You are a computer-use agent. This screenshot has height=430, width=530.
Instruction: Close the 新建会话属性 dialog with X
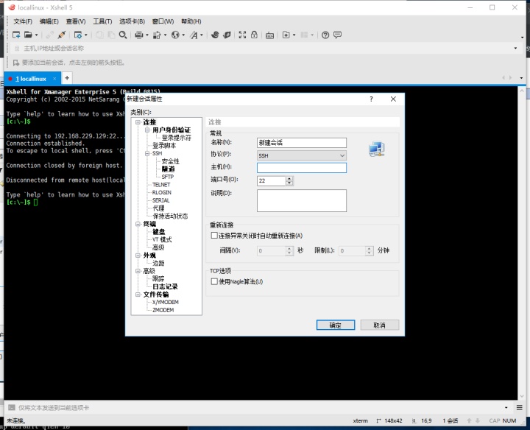click(x=393, y=99)
